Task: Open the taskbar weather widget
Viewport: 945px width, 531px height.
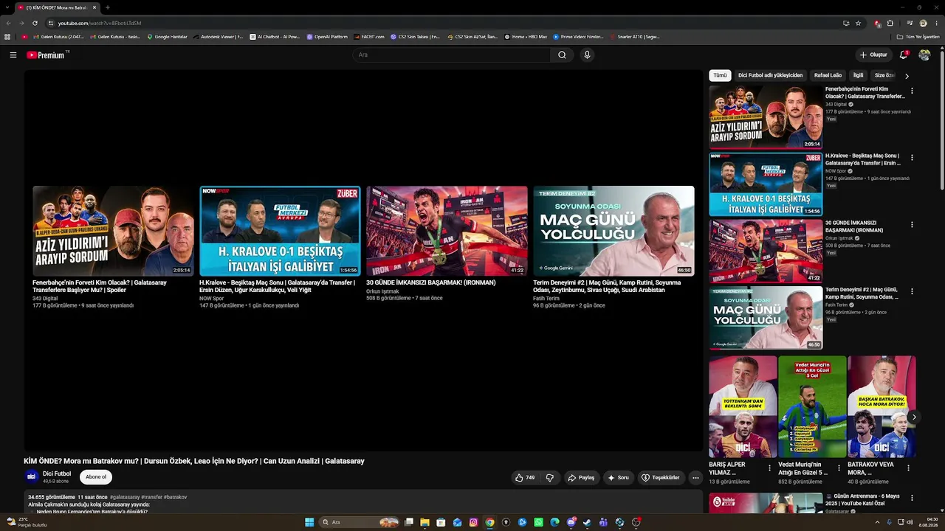Action: coord(27,522)
